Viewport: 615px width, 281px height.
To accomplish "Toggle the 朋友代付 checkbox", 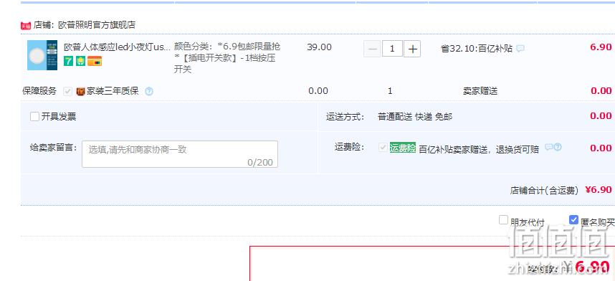I will click(x=503, y=220).
